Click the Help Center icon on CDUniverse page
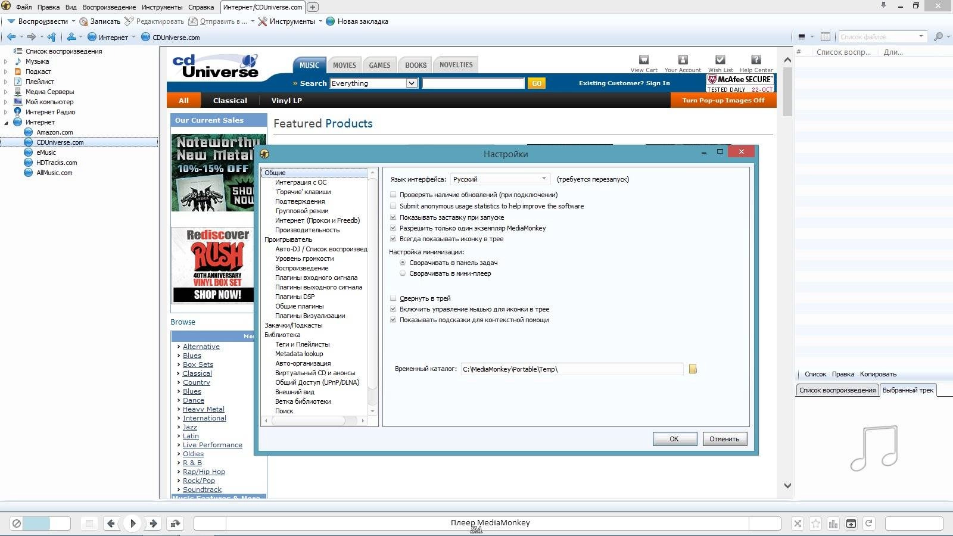953x536 pixels. coord(756,60)
